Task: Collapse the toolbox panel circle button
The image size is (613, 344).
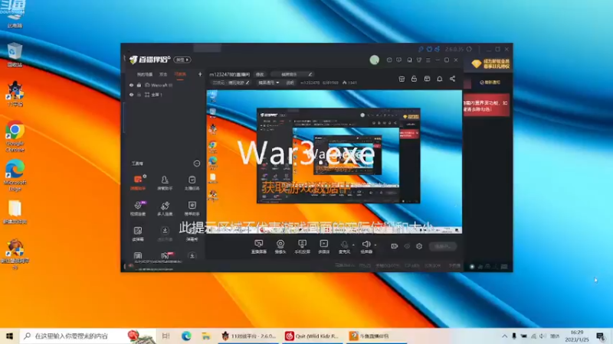Action: click(197, 164)
